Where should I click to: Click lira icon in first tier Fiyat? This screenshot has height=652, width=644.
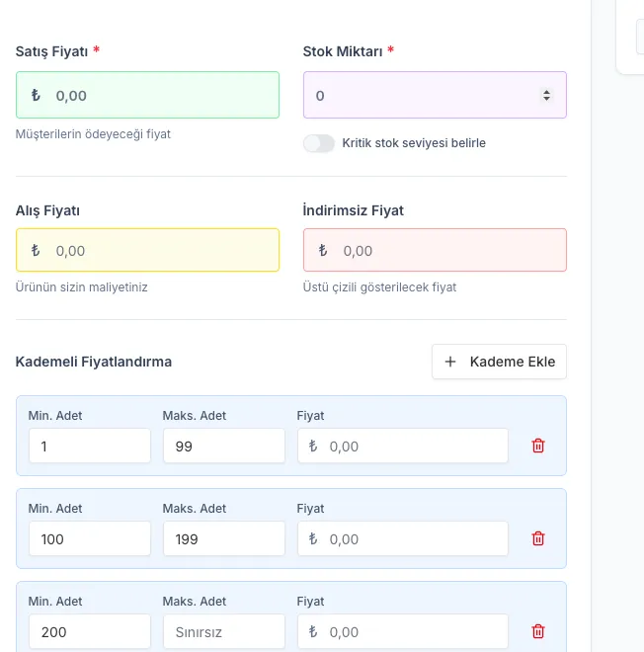point(313,447)
